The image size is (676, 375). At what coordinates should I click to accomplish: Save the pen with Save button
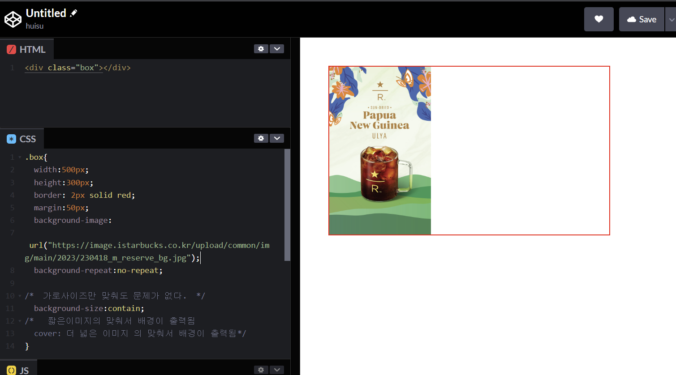(642, 19)
